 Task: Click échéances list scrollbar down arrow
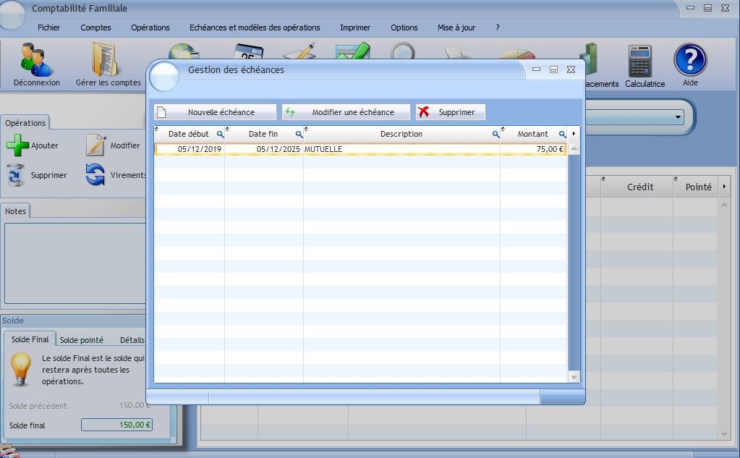pos(574,377)
